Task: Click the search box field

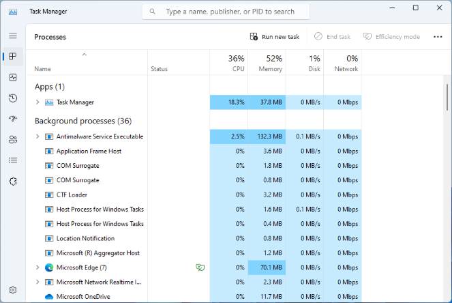Action: pos(226,12)
